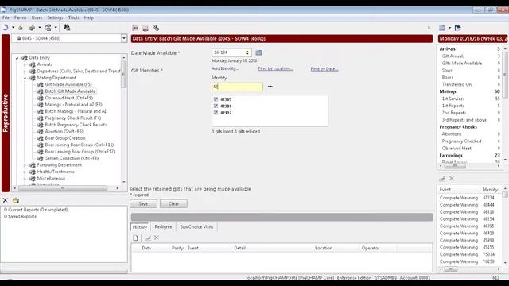Uncheck the gilt 42112 checkbox
509x286 pixels.
tap(216, 113)
